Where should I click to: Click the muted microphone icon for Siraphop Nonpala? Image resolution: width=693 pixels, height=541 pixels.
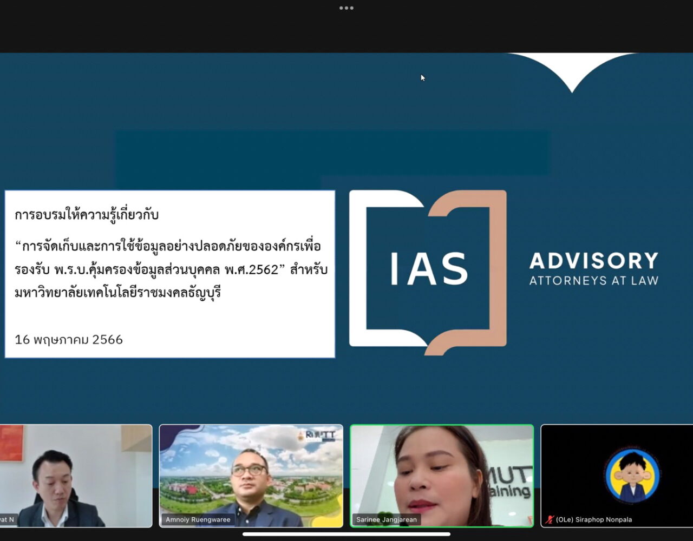coord(550,519)
